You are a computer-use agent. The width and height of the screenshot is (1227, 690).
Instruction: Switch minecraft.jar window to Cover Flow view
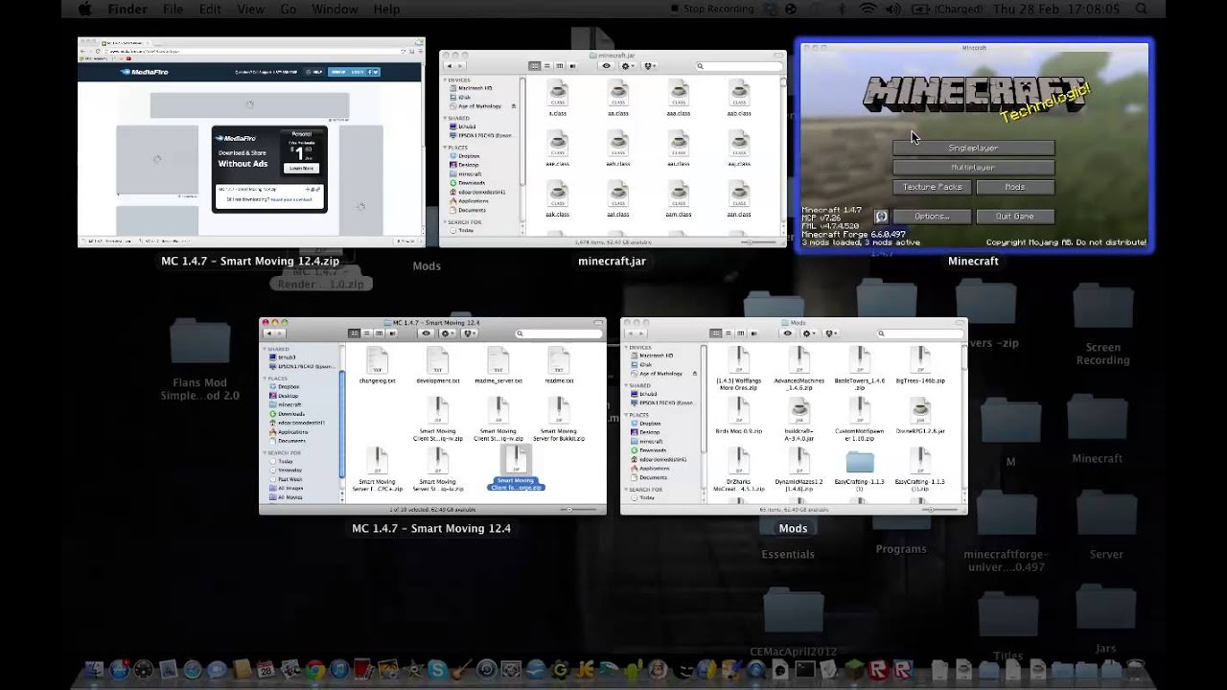point(572,66)
